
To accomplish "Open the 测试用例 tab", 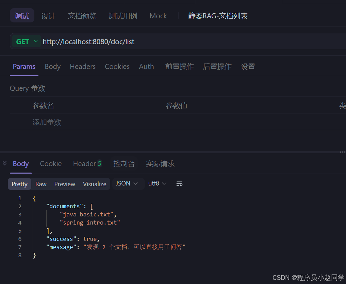I will pyautogui.click(x=123, y=16).
